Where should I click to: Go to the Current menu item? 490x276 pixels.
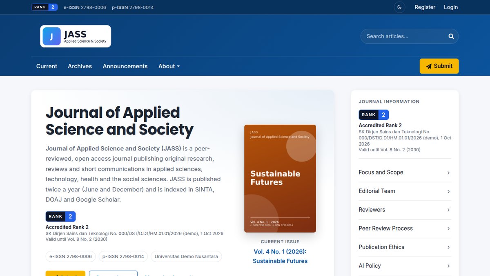pyautogui.click(x=47, y=66)
